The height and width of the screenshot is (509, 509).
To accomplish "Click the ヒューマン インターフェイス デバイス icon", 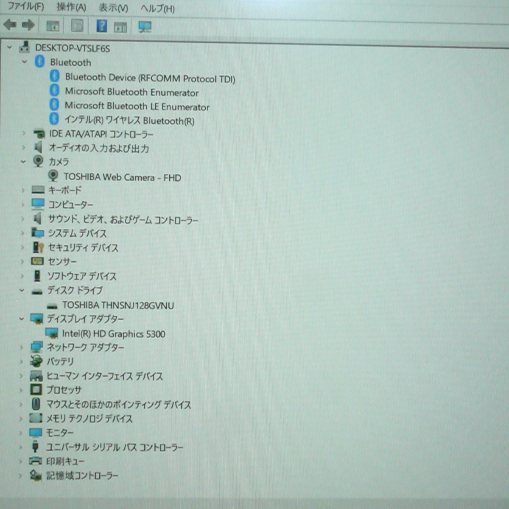I will pyautogui.click(x=36, y=376).
